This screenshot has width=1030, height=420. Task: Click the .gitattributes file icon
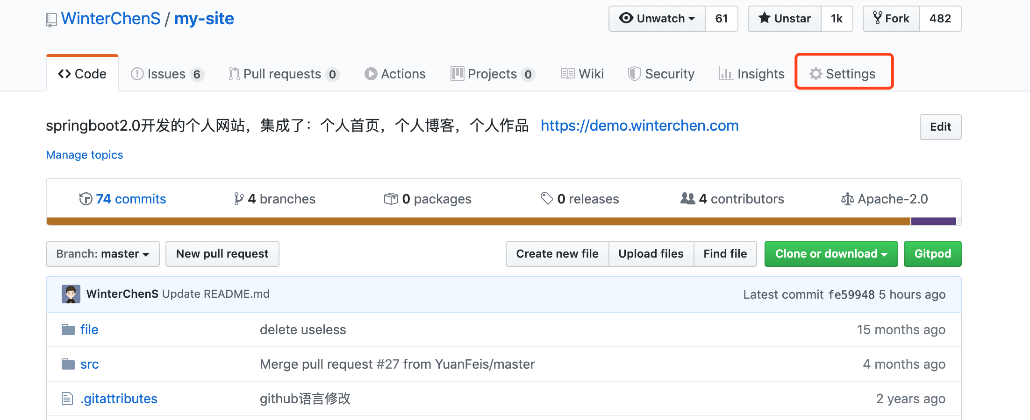(x=68, y=399)
